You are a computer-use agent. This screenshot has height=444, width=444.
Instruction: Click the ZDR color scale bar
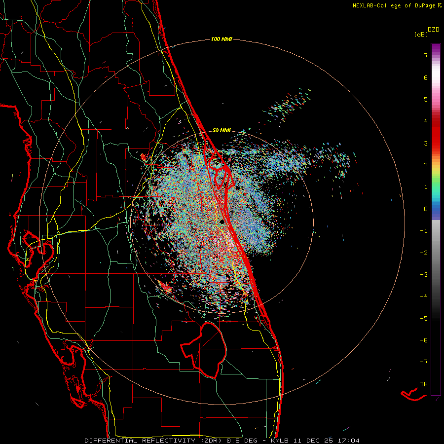coord(436,219)
